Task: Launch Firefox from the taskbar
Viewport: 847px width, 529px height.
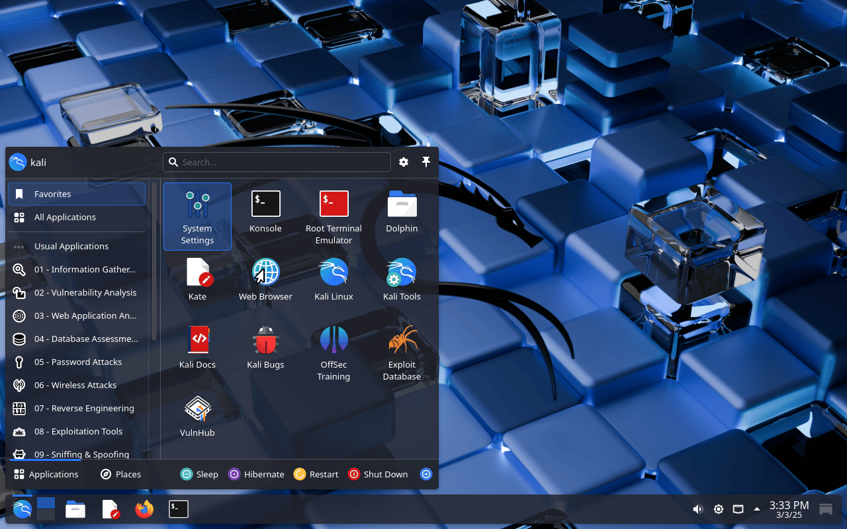Action: (x=144, y=509)
